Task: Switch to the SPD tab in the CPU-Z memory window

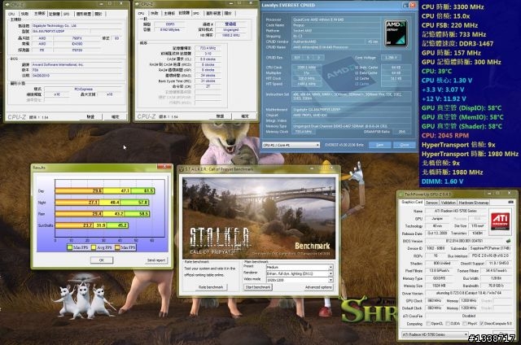Action: point(196,13)
